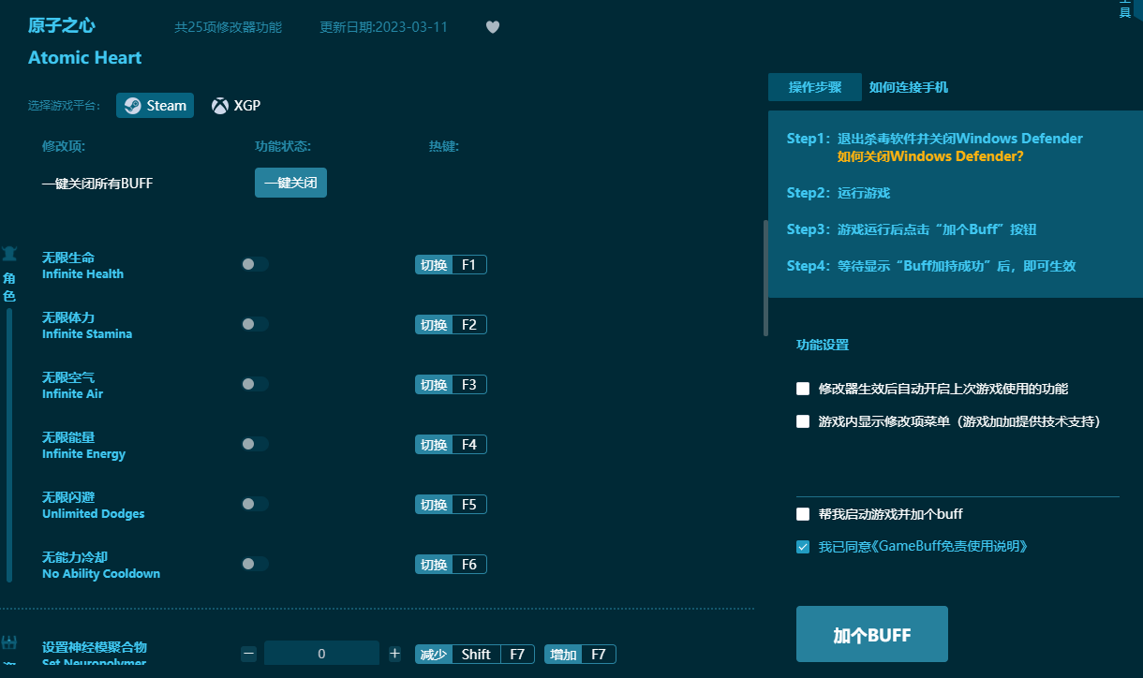The image size is (1143, 678).
Task: Click 无限空气 Infinite Air label
Action: pos(73,385)
